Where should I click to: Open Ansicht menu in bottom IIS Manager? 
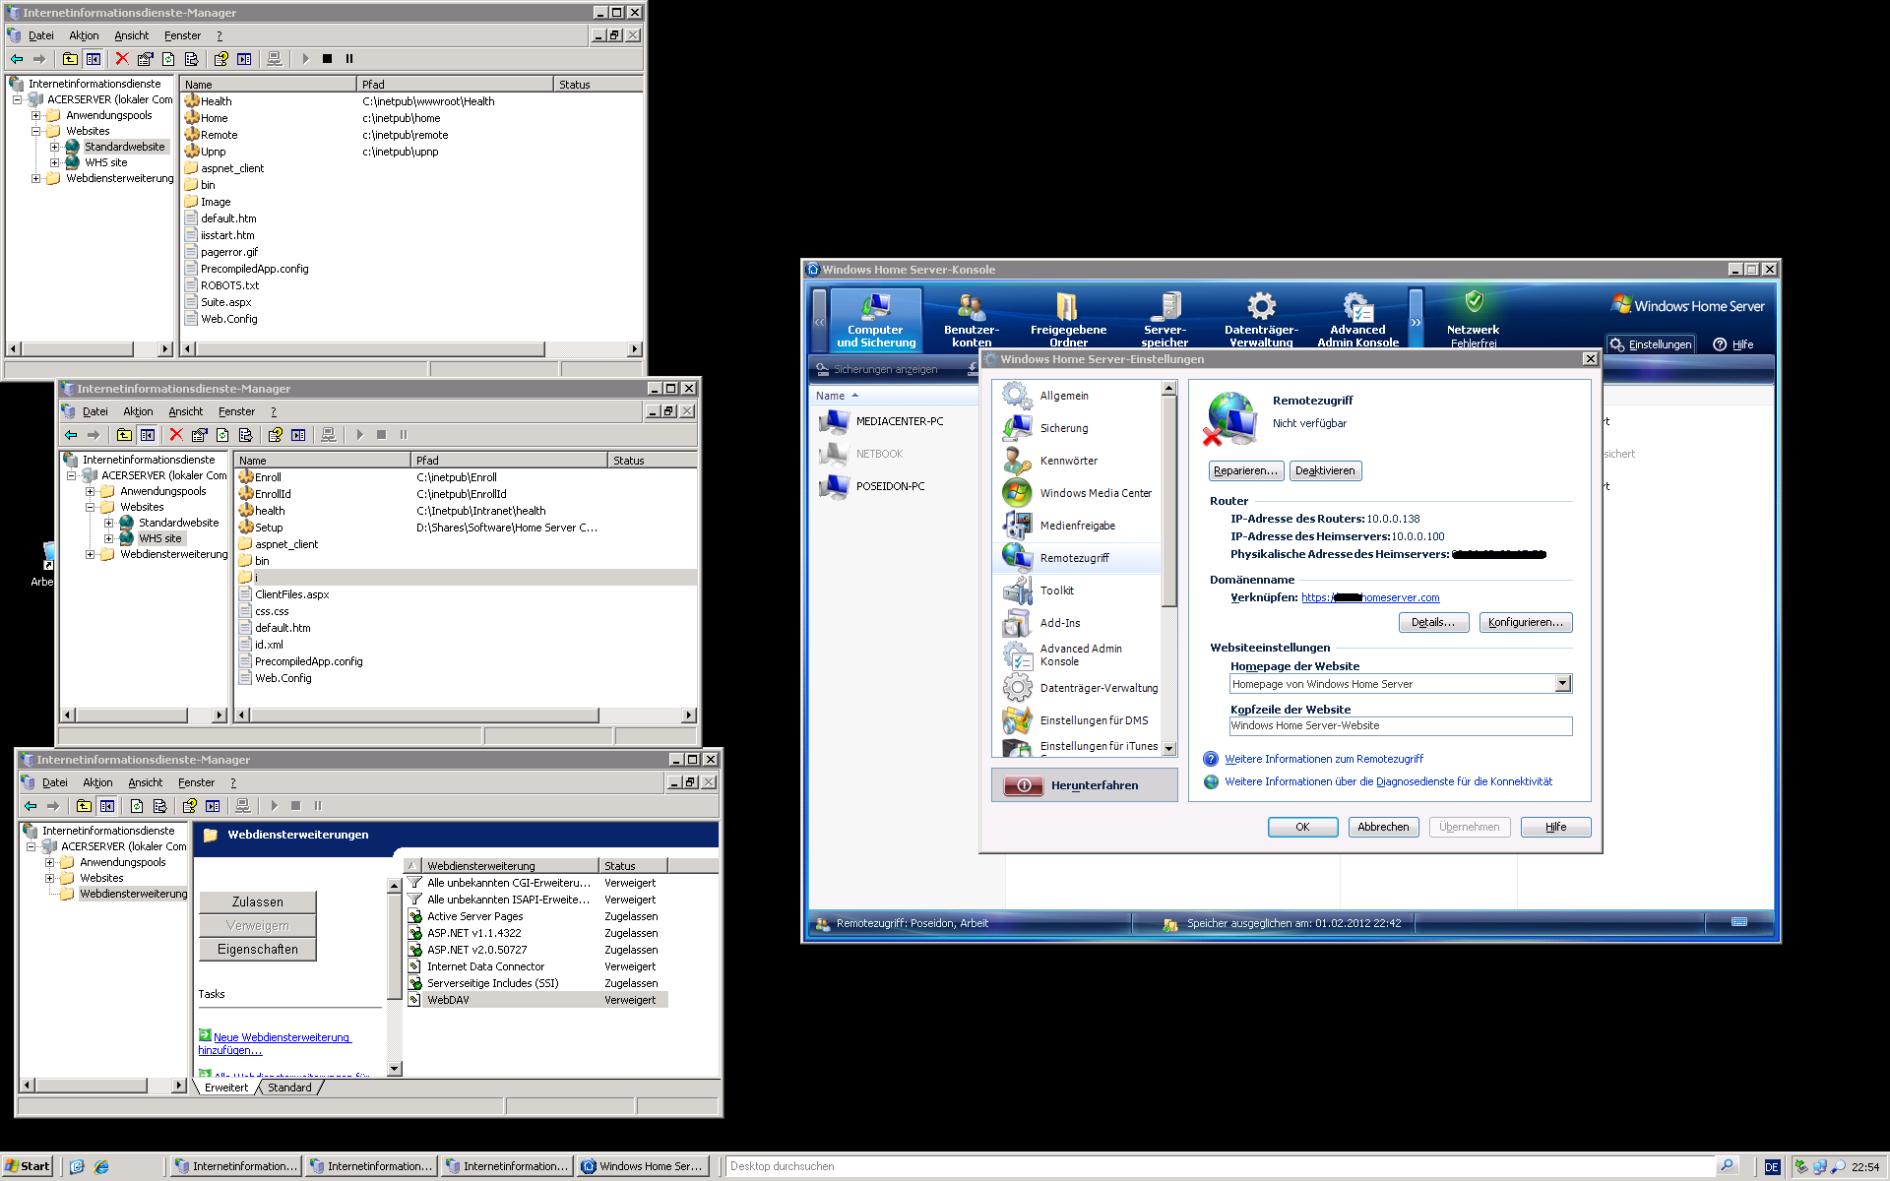[x=146, y=782]
